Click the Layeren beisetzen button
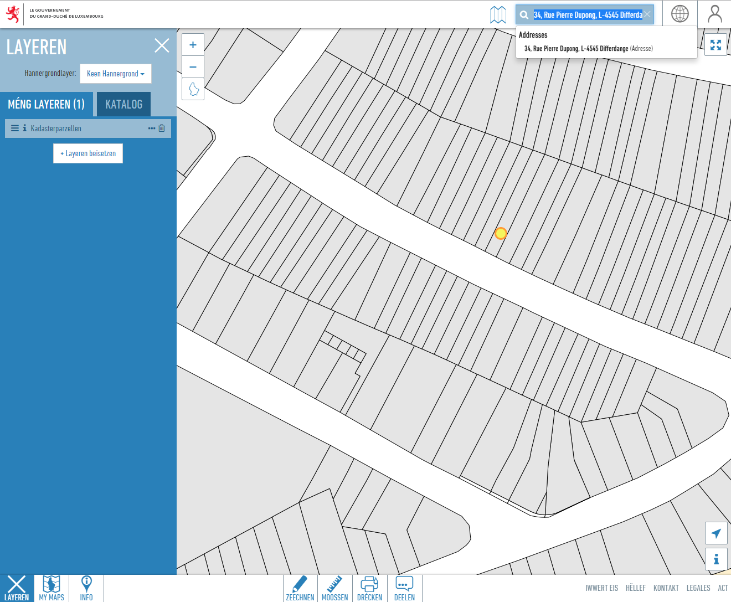This screenshot has width=731, height=602. point(87,153)
